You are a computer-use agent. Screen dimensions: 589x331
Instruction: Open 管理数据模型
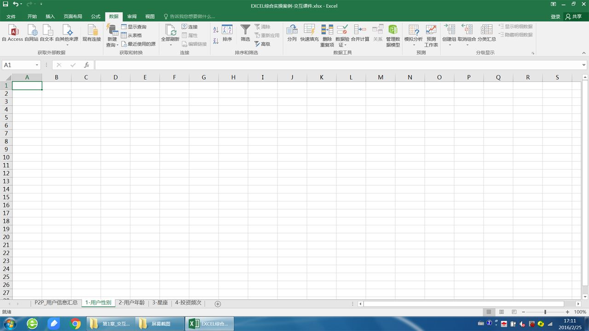[x=393, y=36]
